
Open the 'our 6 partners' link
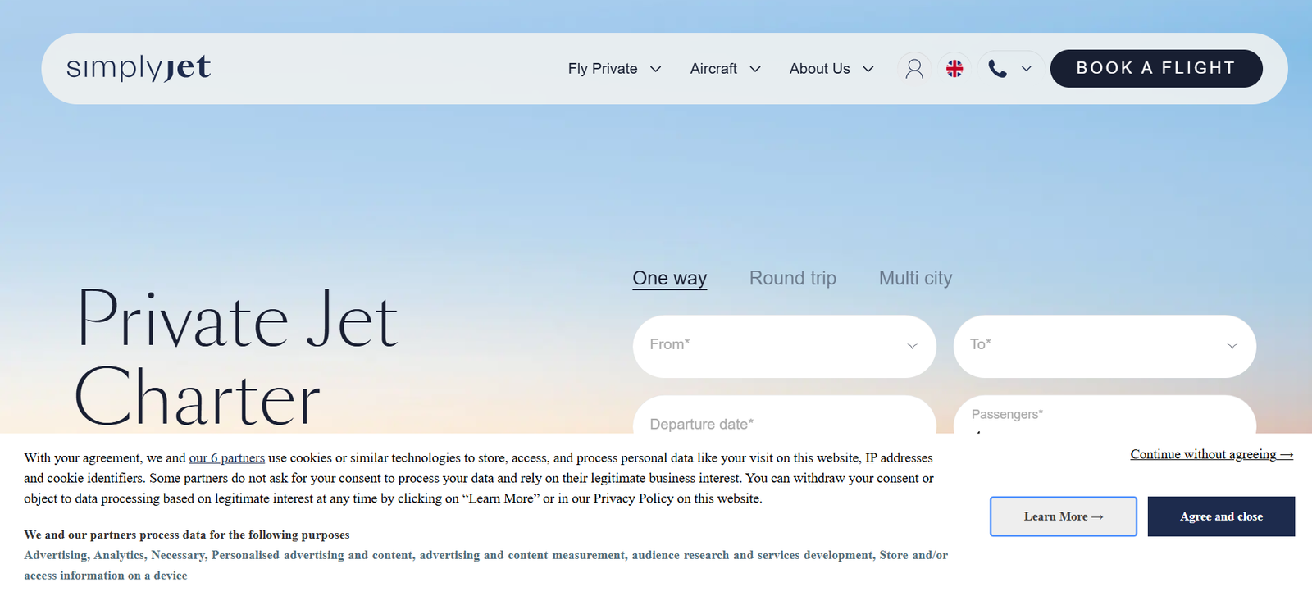[x=226, y=458]
